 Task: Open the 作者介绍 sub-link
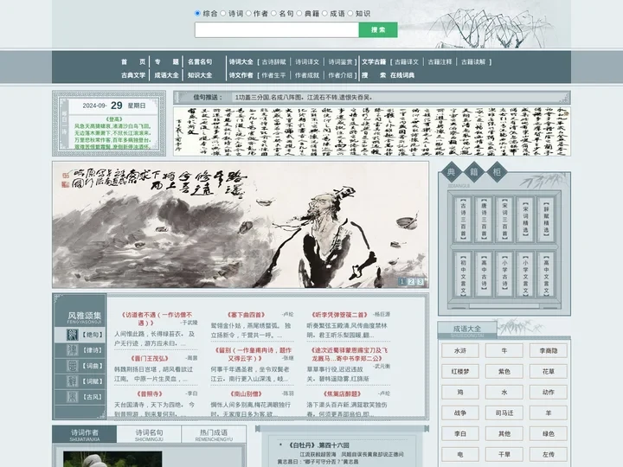point(341,75)
